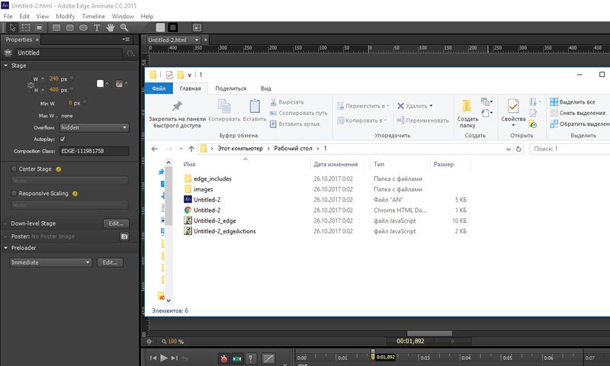Open the File menu
This screenshot has width=610, height=366.
click(8, 16)
